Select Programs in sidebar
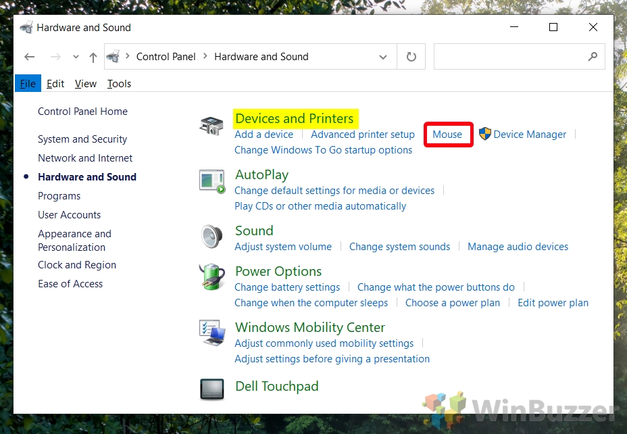627x434 pixels. [x=59, y=196]
